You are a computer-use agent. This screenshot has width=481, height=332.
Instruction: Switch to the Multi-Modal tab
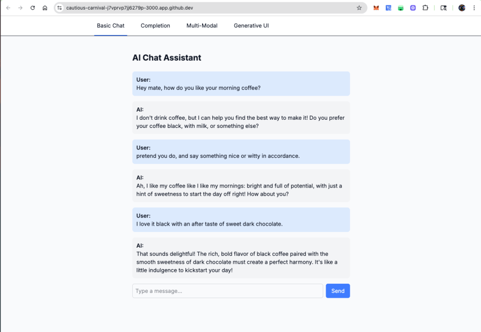point(202,25)
